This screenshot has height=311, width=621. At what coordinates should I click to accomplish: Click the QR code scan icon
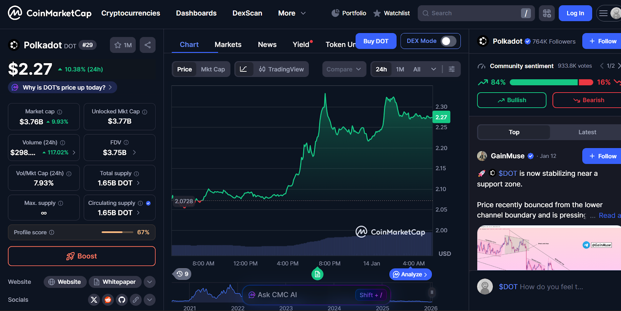pyautogui.click(x=546, y=13)
